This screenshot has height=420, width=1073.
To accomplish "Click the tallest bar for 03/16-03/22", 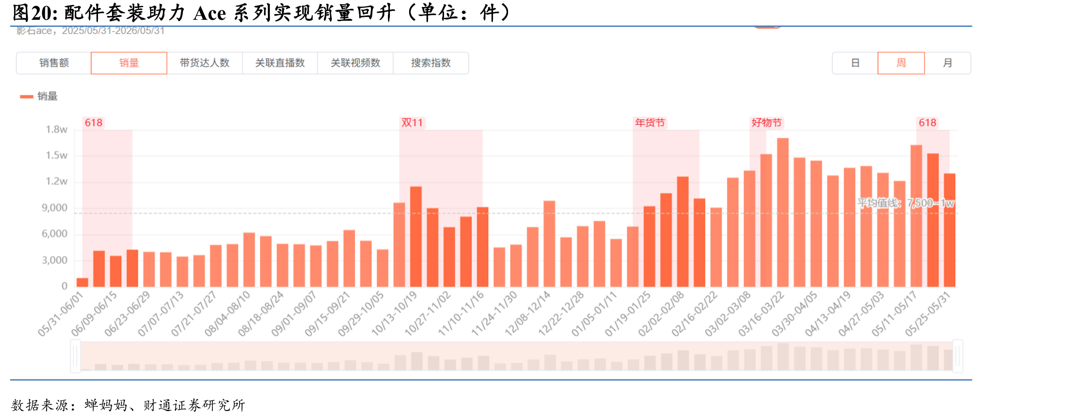I will [783, 213].
